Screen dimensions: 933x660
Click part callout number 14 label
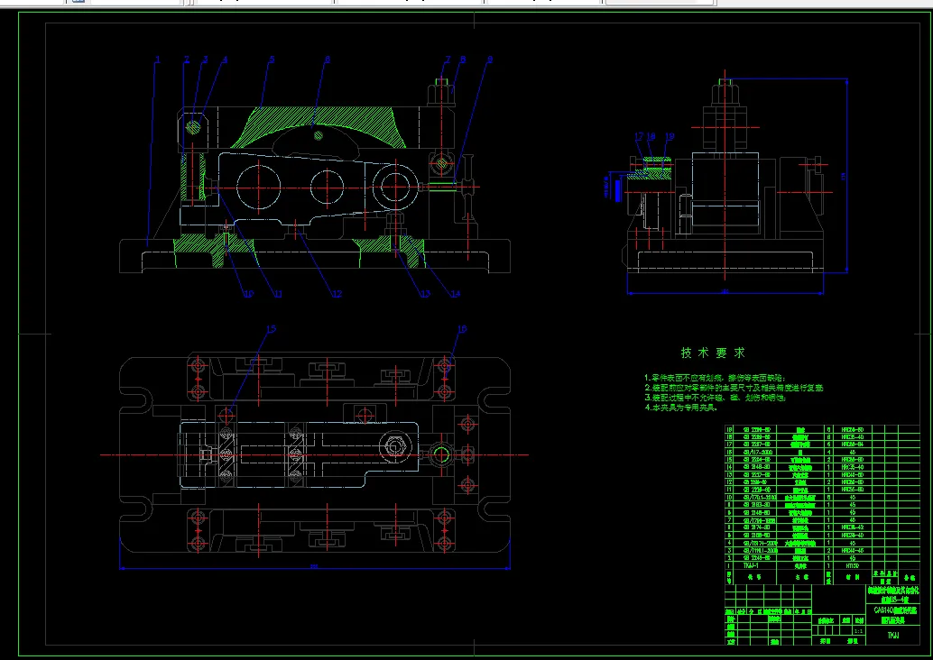click(x=455, y=293)
